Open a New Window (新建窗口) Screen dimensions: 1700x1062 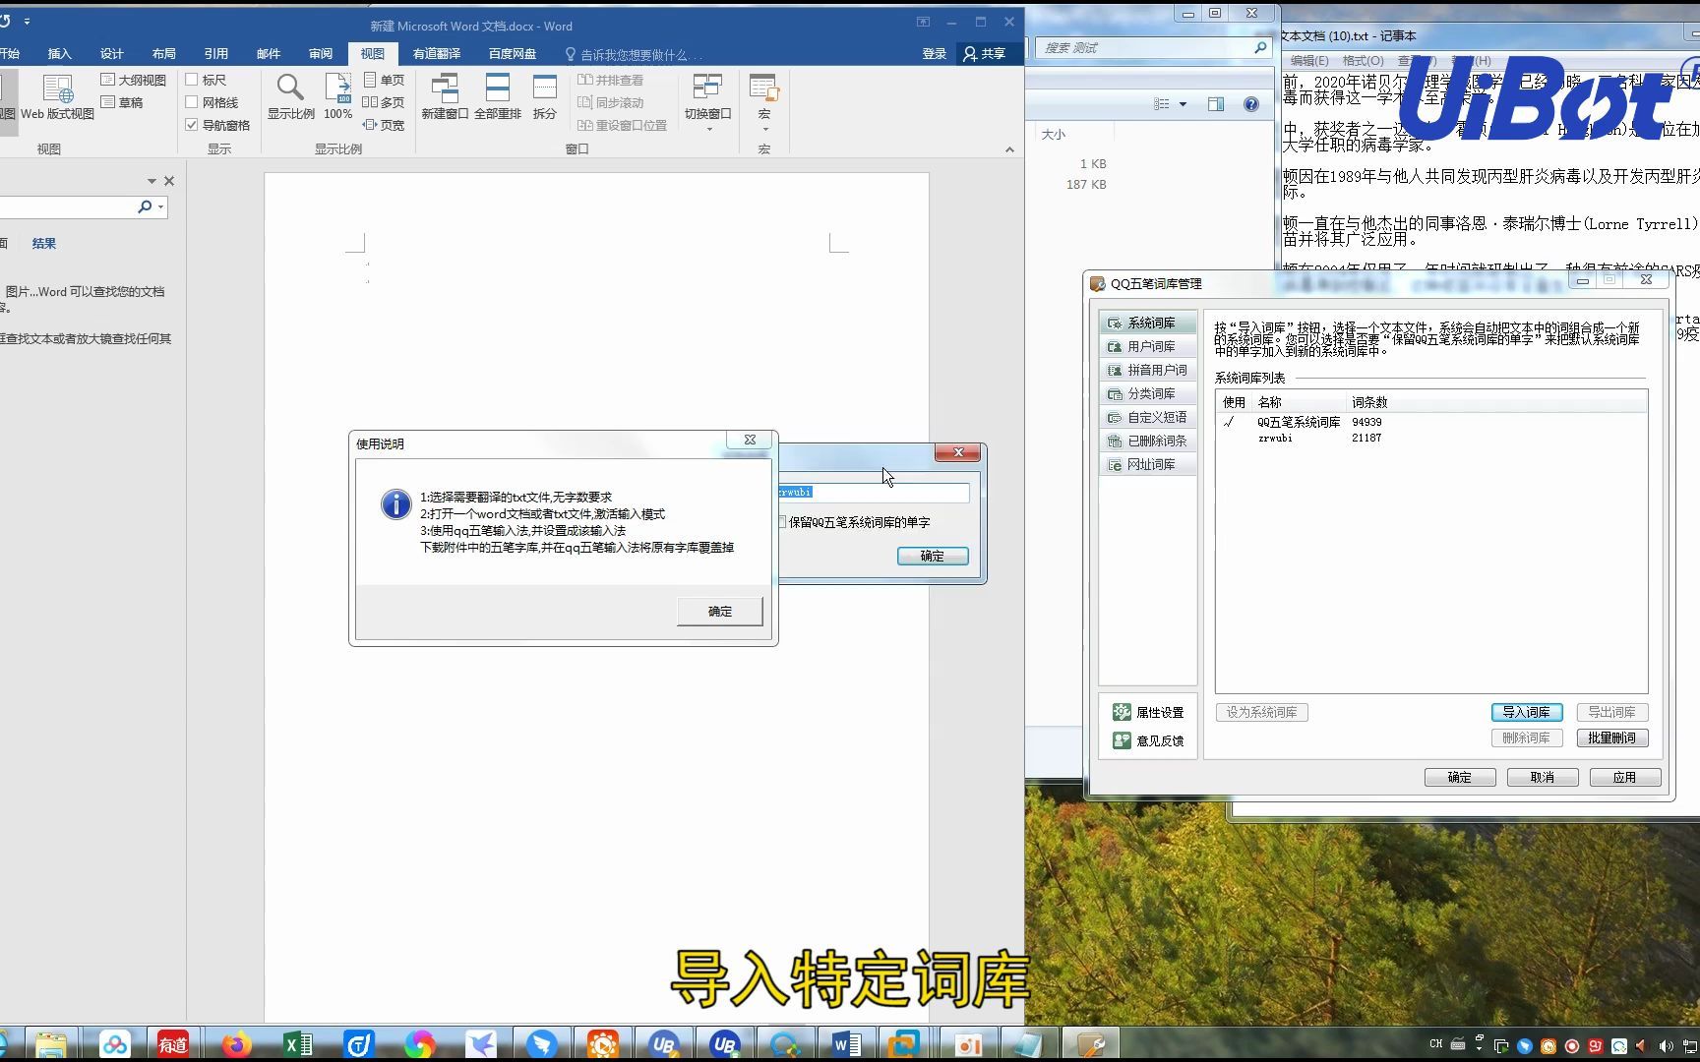pyautogui.click(x=445, y=98)
